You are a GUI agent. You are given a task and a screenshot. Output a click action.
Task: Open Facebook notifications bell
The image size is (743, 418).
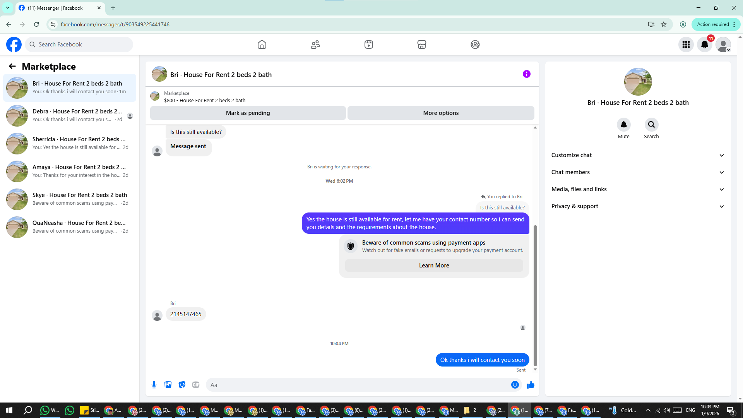point(705,45)
